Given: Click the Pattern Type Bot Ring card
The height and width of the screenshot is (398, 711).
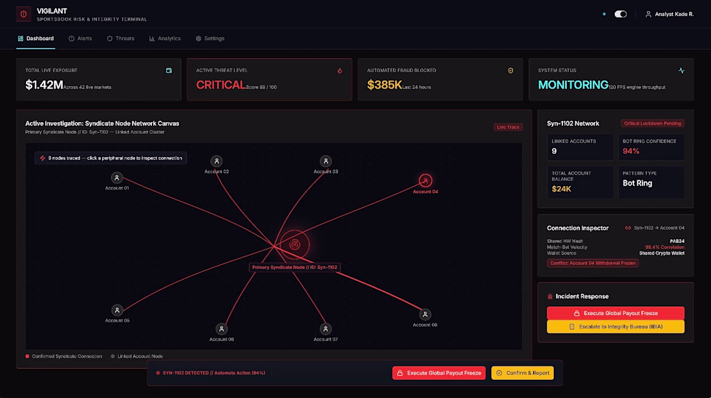Looking at the screenshot, I should point(651,182).
